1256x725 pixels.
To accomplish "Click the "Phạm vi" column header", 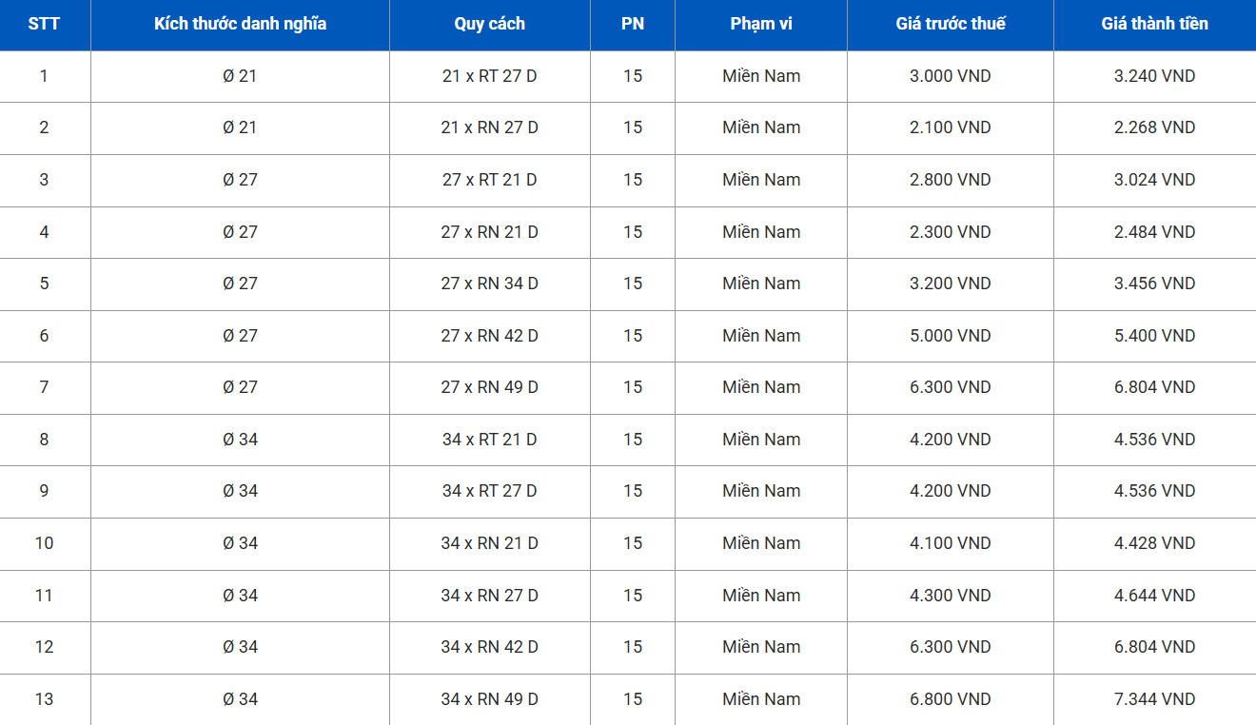I will 761,24.
